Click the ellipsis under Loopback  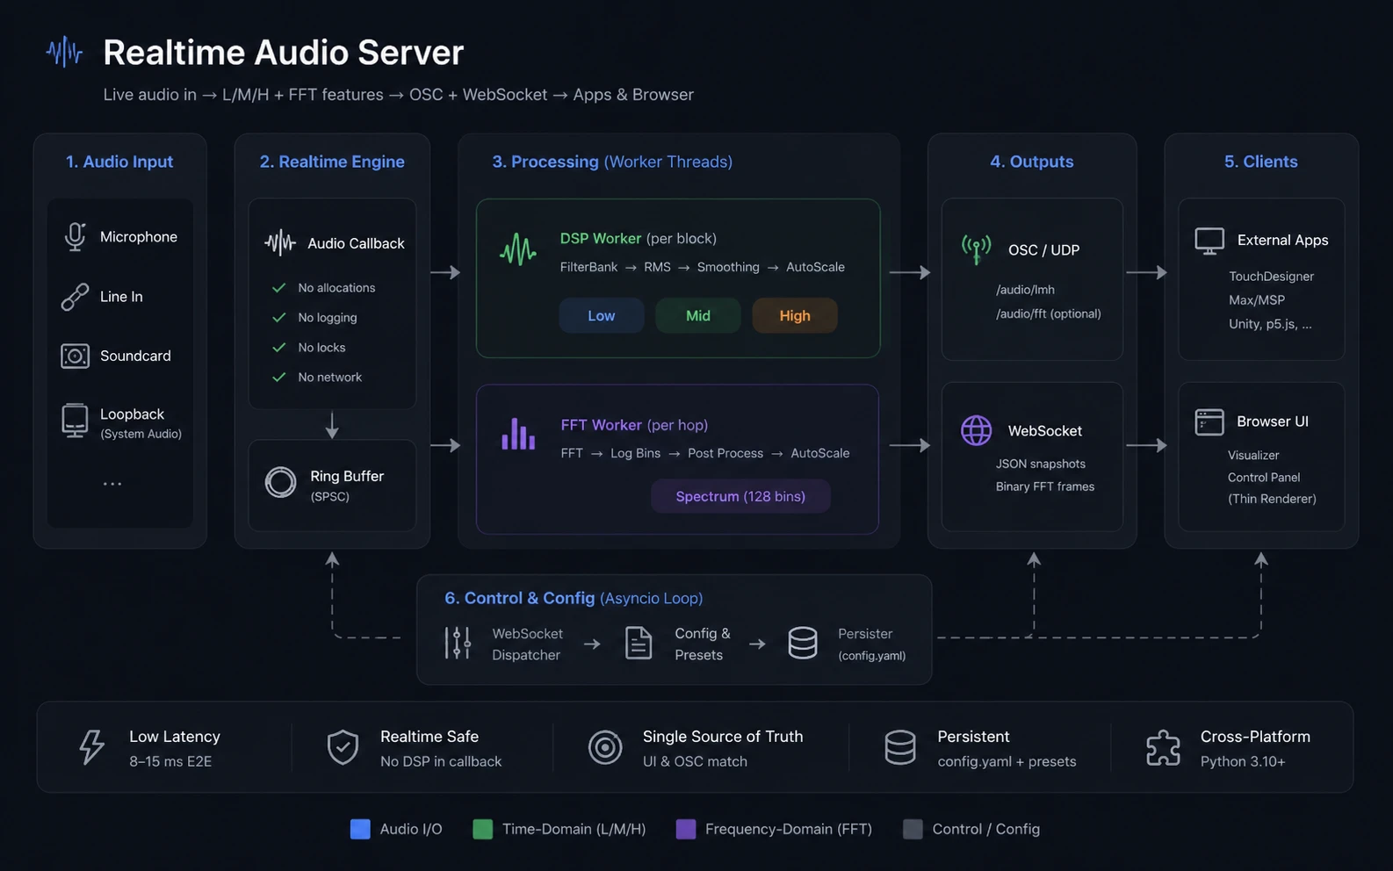(112, 484)
